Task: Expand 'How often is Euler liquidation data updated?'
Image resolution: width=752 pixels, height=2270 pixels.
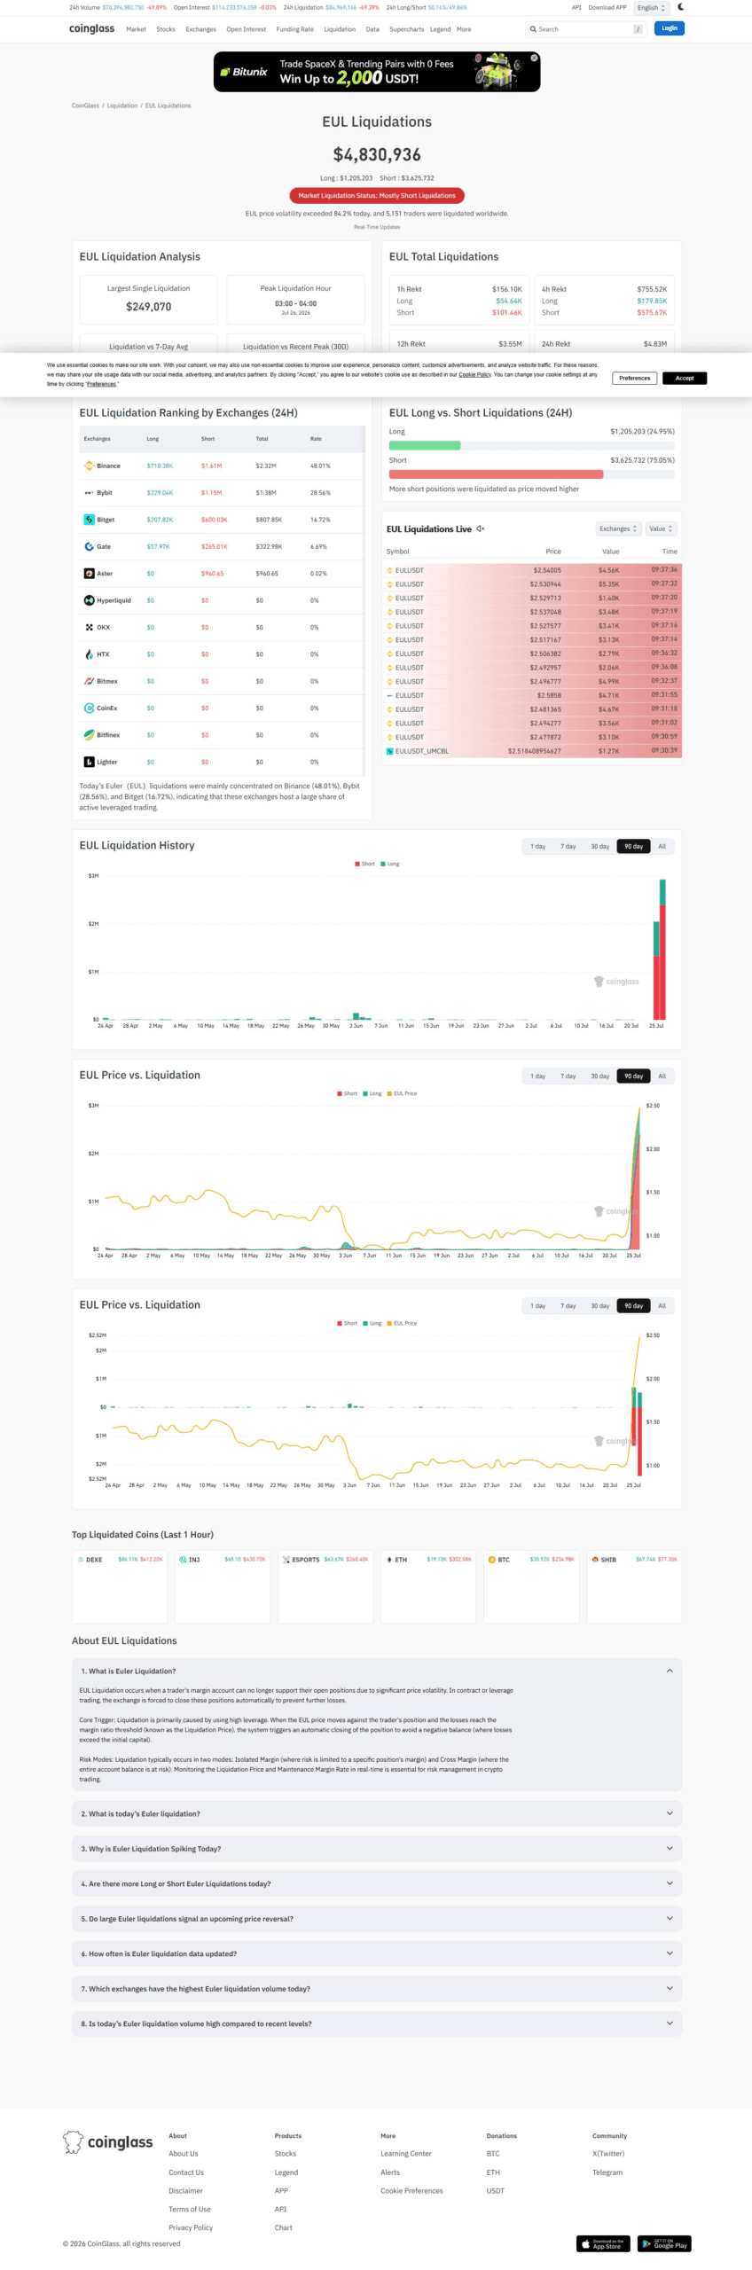Action: click(x=376, y=1953)
